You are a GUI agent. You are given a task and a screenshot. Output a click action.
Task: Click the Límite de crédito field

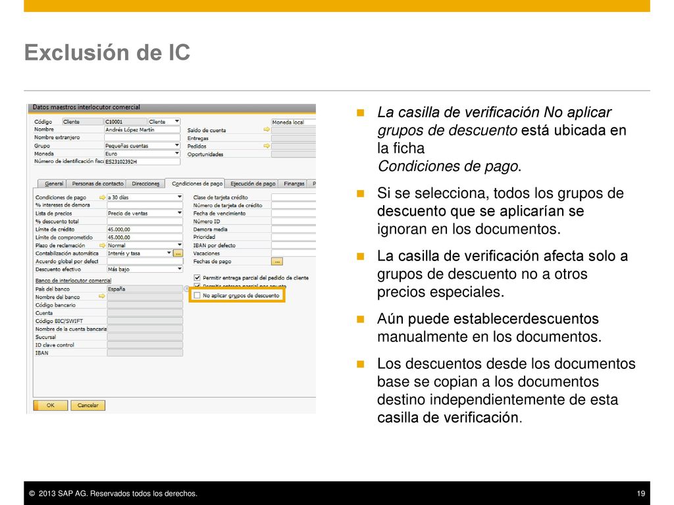tap(145, 229)
